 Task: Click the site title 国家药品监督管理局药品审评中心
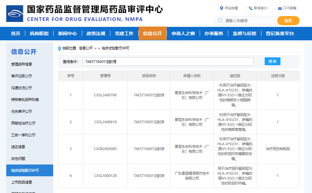click(x=95, y=9)
